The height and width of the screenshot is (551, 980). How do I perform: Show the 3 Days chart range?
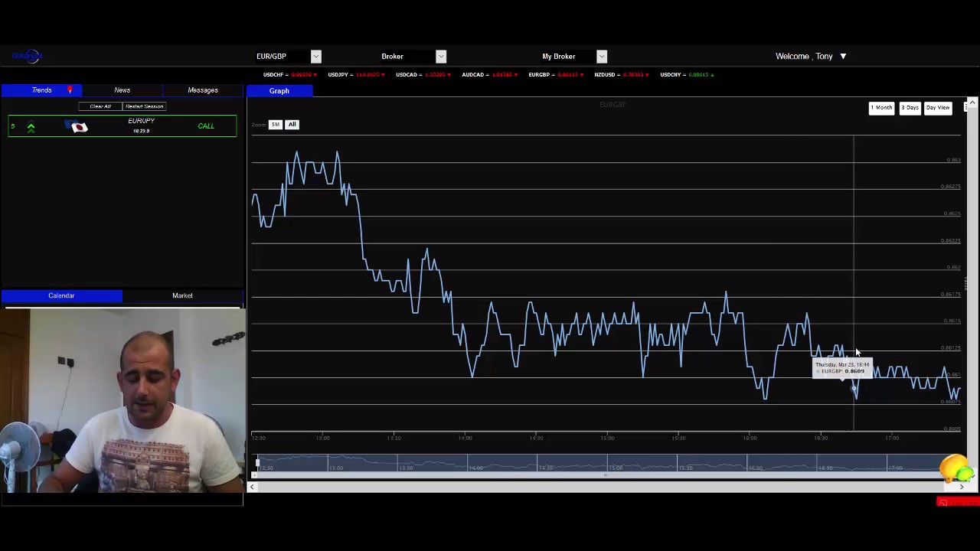coord(910,108)
